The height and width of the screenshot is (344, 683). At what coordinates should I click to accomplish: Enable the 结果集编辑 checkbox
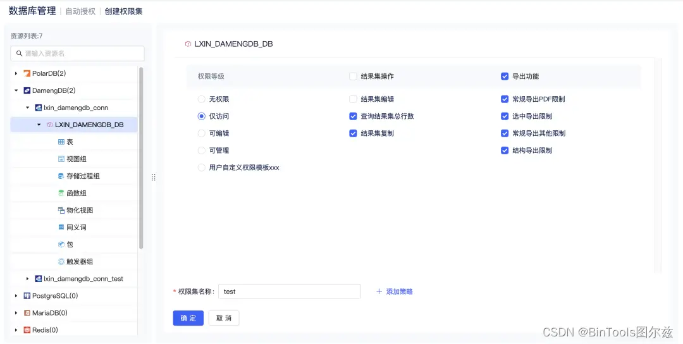pos(354,99)
